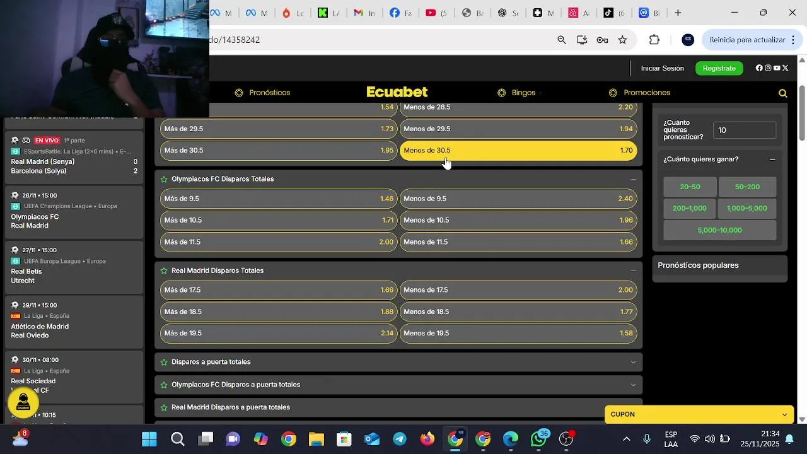The image size is (807, 454).
Task: Click the stake amount input showing 10
Action: tap(745, 130)
